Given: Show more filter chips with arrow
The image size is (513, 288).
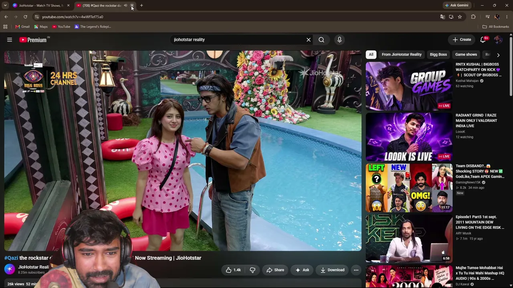Looking at the screenshot, I should tap(498, 55).
